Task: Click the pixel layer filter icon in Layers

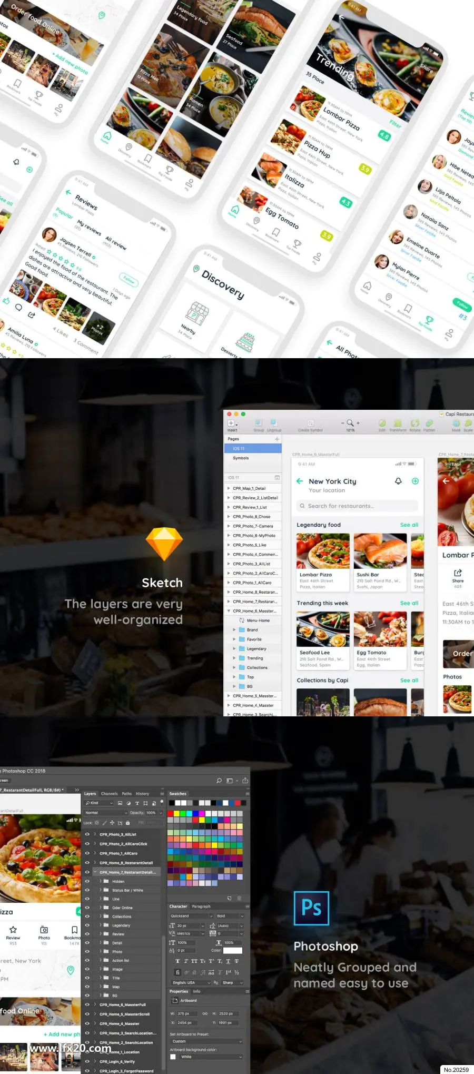Action: (x=120, y=803)
